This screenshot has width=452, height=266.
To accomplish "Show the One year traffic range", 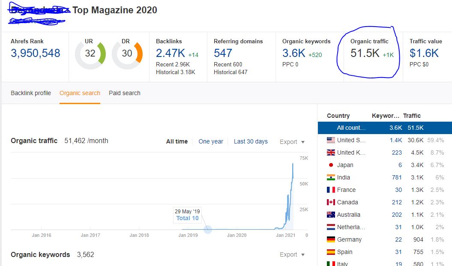I will [x=211, y=141].
